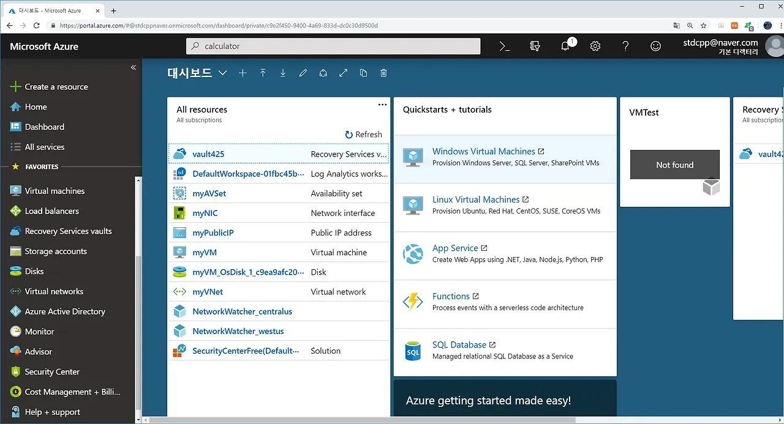784x424 pixels.
Task: Send feedback via smiley icon
Action: pyautogui.click(x=655, y=46)
